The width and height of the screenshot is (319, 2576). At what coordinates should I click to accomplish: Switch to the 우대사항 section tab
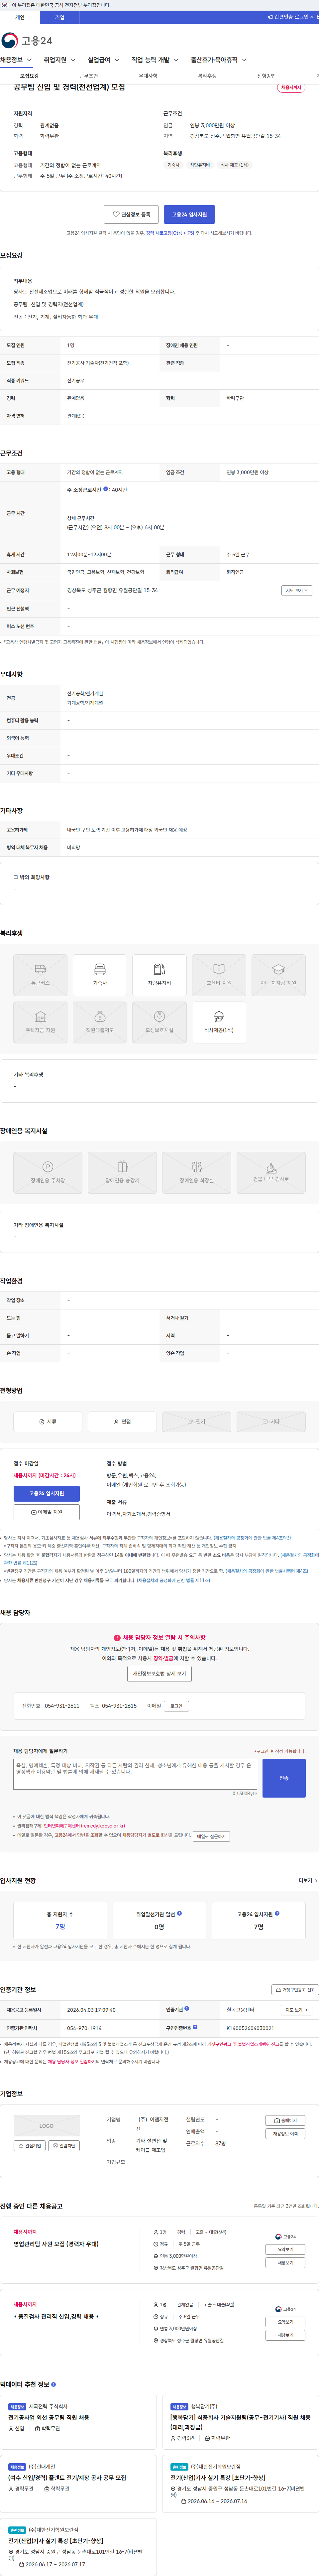point(148,76)
